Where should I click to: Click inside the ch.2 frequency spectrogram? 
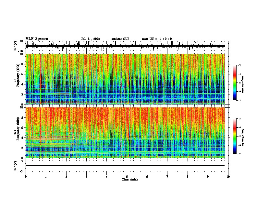click(125, 133)
